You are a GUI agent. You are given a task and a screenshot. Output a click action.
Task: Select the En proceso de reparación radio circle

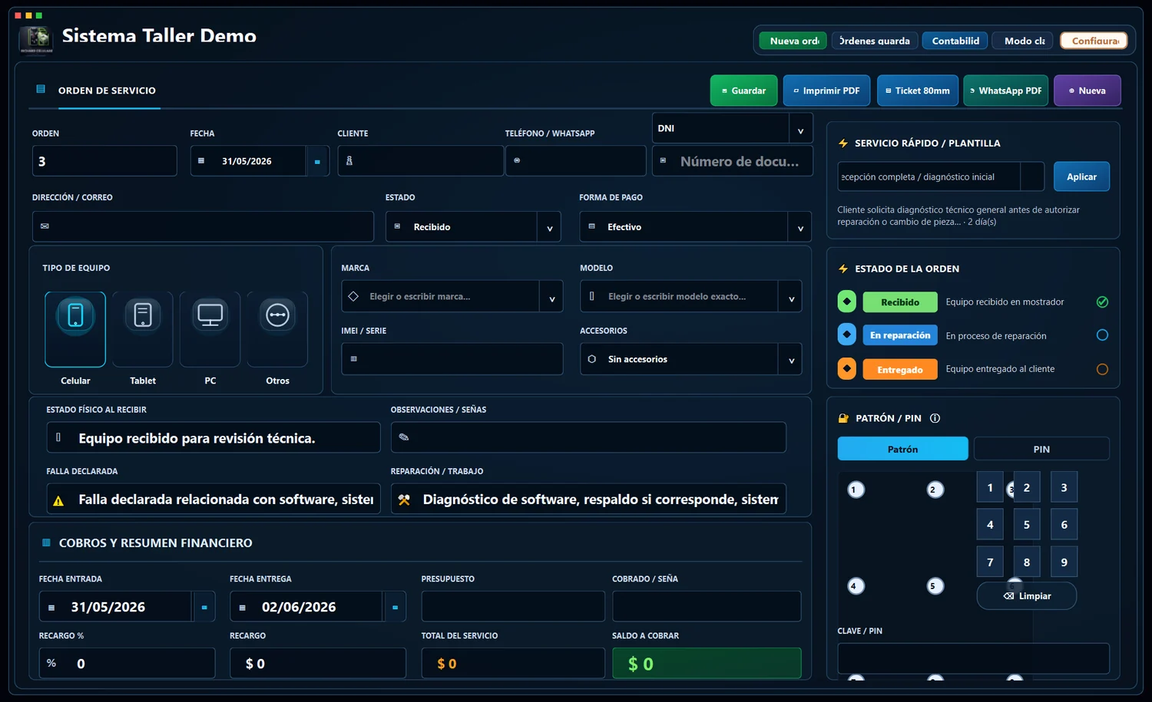pyautogui.click(x=1102, y=335)
